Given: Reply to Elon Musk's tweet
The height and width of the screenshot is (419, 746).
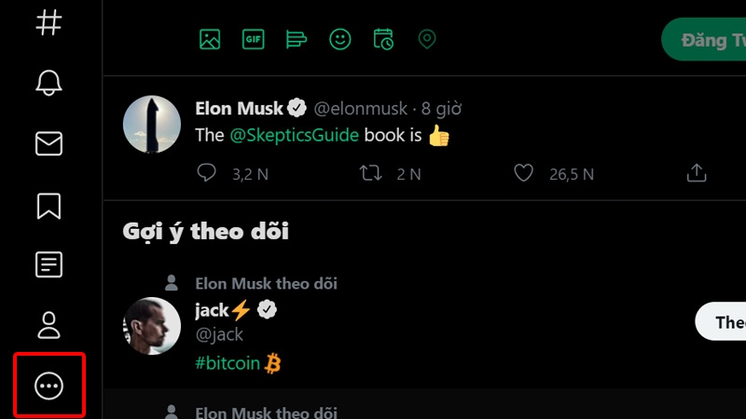Looking at the screenshot, I should click(x=208, y=173).
